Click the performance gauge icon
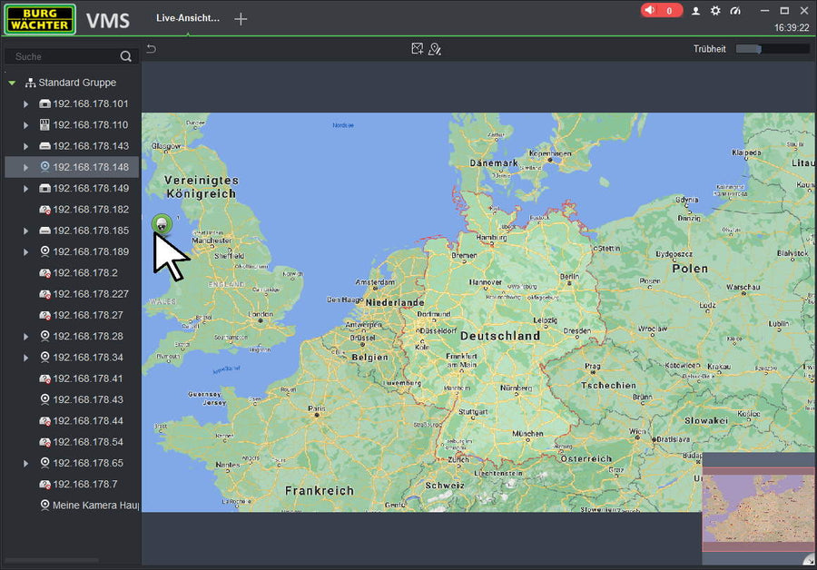 pyautogui.click(x=735, y=11)
